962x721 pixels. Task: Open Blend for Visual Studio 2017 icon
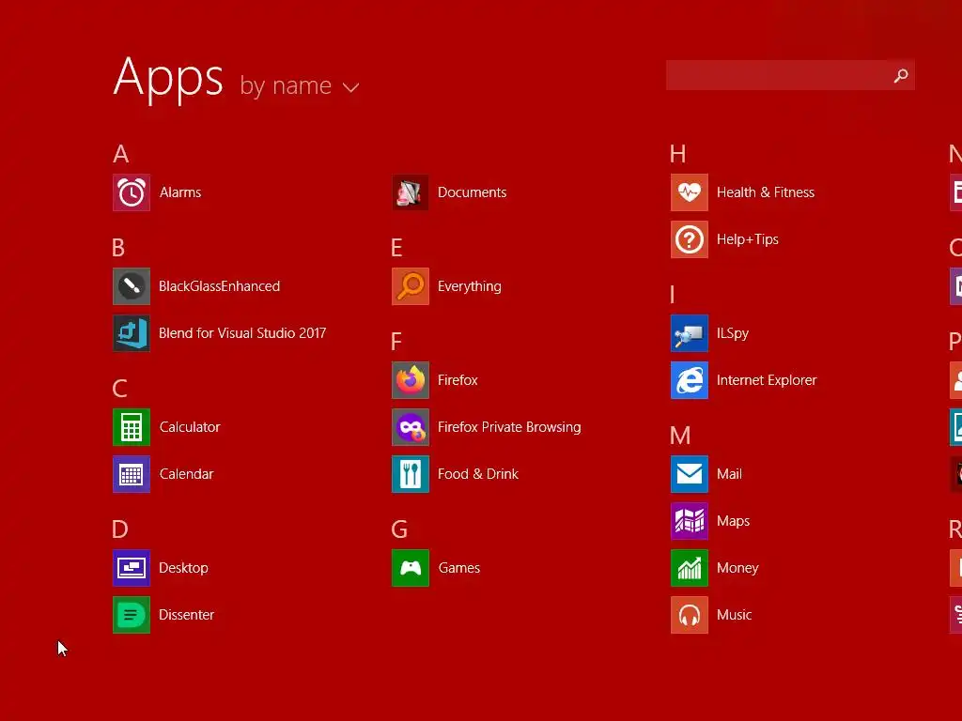click(132, 333)
